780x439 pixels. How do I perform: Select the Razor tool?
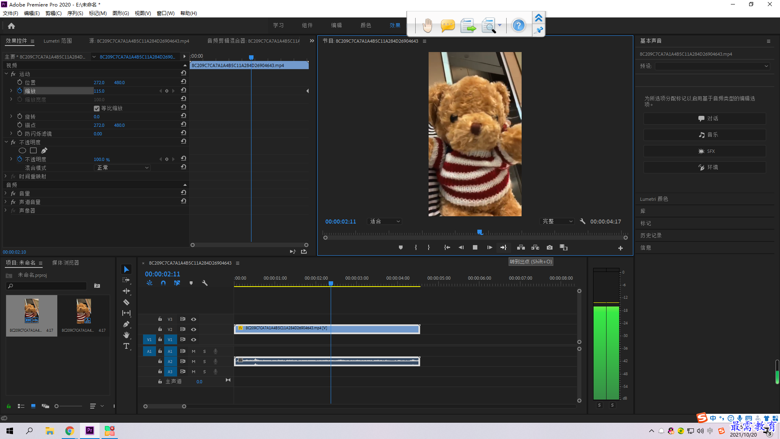coord(126,302)
